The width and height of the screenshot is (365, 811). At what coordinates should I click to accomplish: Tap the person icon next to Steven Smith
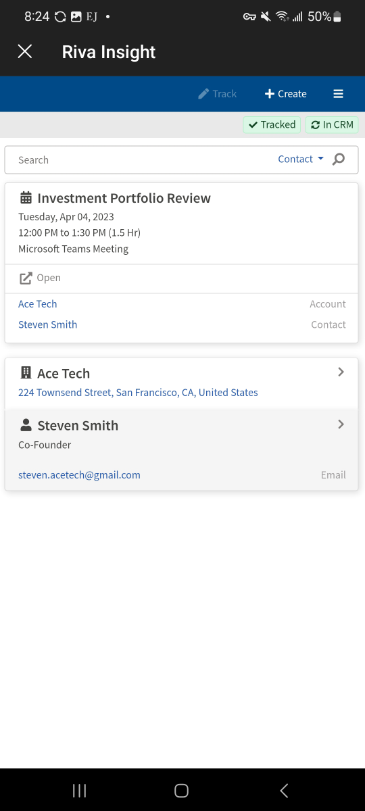tap(26, 425)
